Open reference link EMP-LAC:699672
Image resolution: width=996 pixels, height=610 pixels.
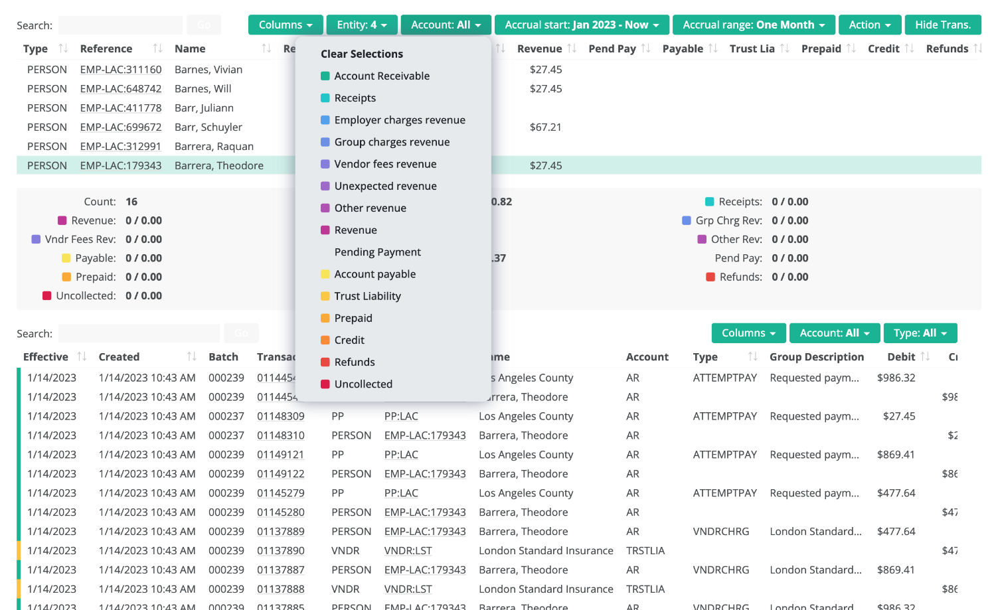[x=121, y=127]
